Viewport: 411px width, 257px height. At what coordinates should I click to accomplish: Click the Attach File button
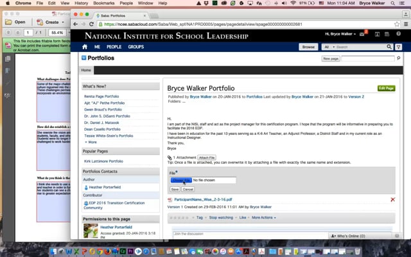(x=207, y=157)
